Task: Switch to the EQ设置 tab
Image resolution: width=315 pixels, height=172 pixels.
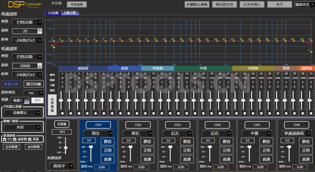Action: [x=53, y=13]
